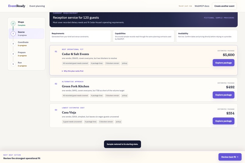
Task: Click Lowest Estimated Cost label
Action: [73, 108]
